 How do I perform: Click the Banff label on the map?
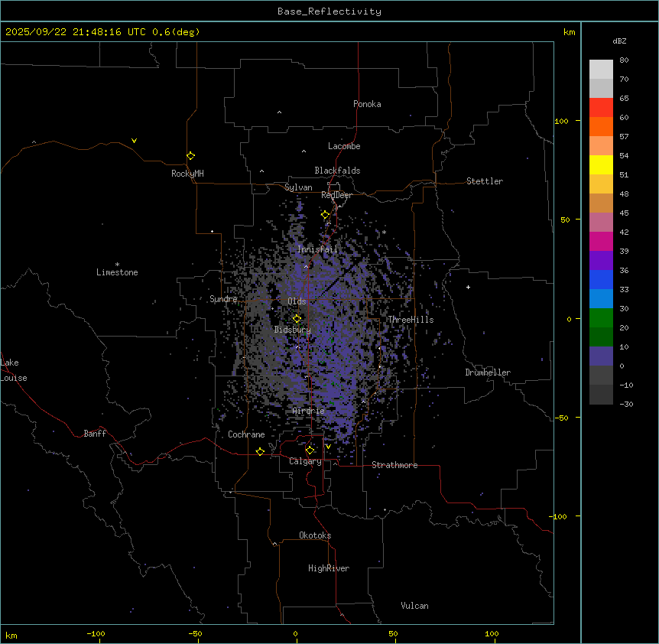click(95, 434)
